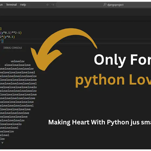Click the single 'v' terminal output row
This screenshot has height=151, width=151.
point(2,143)
